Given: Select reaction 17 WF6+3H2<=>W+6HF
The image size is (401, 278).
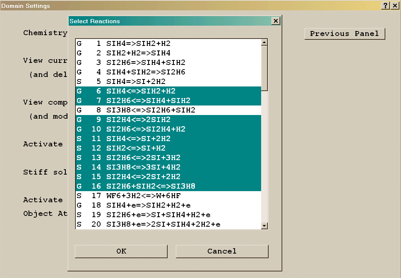Looking at the screenshot, I should (143, 196).
